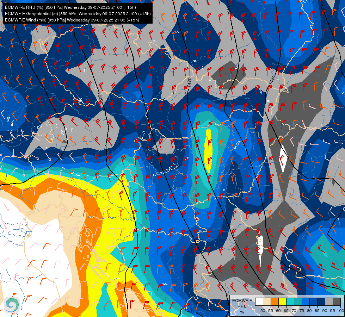345x317 pixels.
Task: Click the '75' legend tick value
Action: click(x=302, y=311)
